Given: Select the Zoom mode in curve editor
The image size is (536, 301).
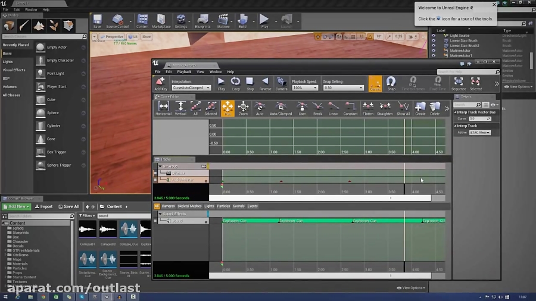Looking at the screenshot, I should point(243,108).
